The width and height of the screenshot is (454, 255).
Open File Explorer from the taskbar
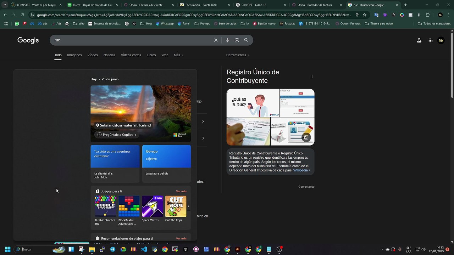pyautogui.click(x=92, y=249)
